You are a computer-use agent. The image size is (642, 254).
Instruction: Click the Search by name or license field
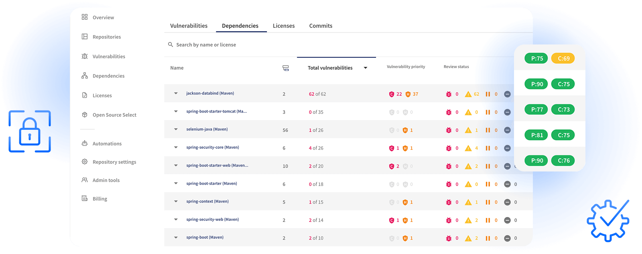point(206,45)
